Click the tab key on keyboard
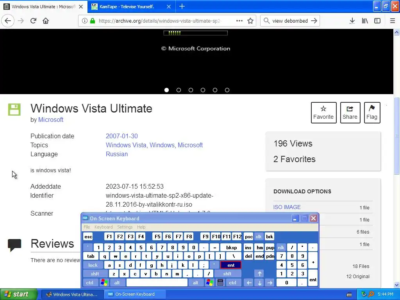The height and width of the screenshot is (300, 400). (x=91, y=256)
